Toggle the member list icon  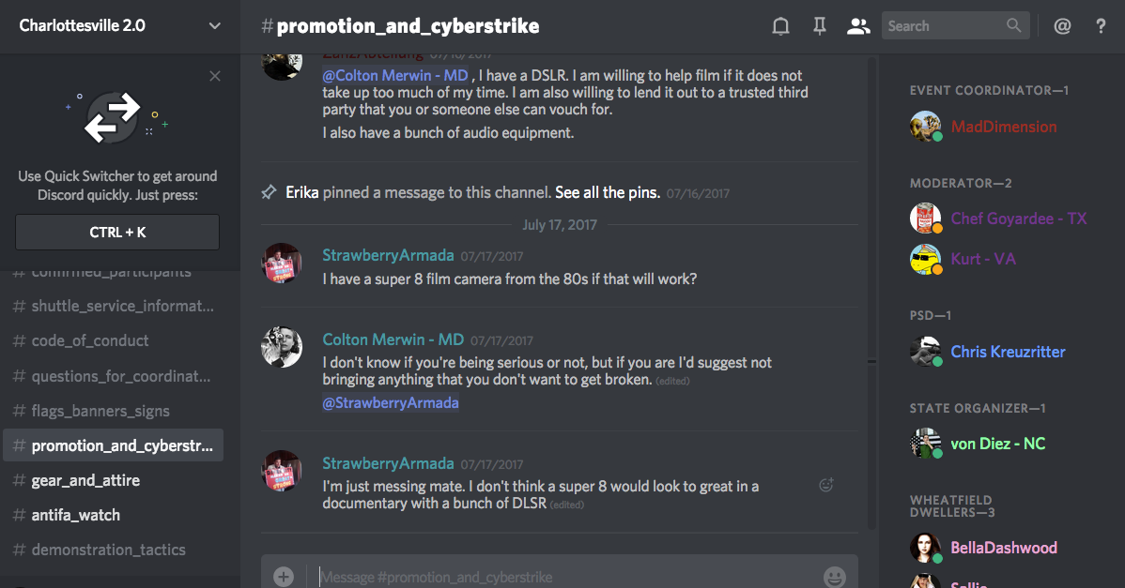click(x=858, y=26)
